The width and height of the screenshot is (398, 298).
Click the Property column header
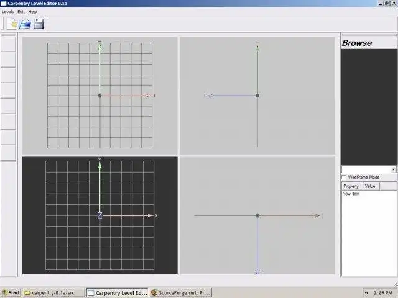tap(351, 186)
